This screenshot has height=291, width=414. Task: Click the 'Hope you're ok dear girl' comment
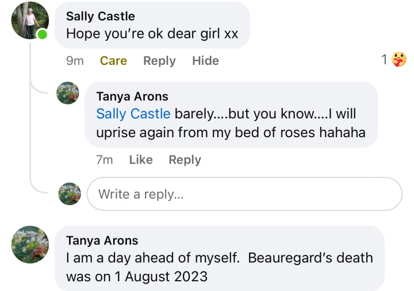pyautogui.click(x=152, y=33)
